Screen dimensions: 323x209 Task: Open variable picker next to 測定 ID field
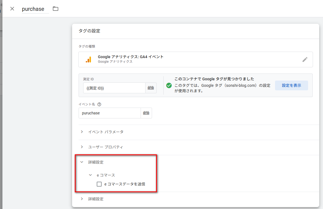click(151, 88)
